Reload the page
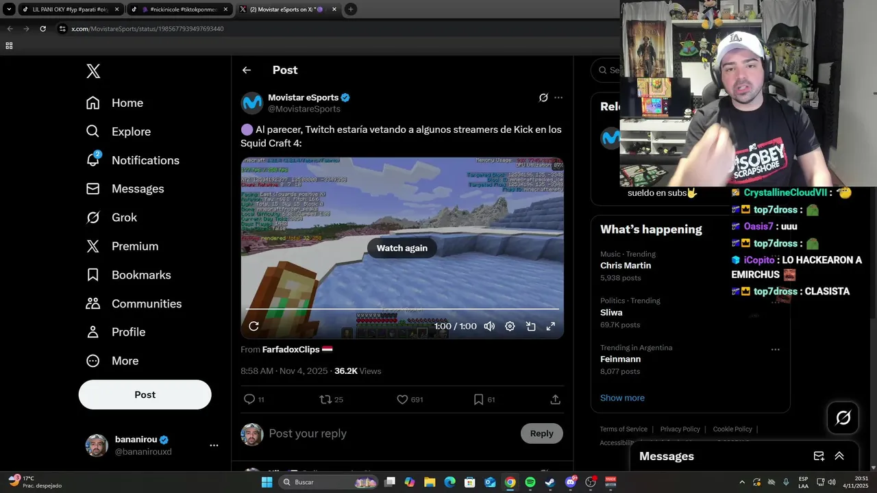The height and width of the screenshot is (493, 877). coord(42,29)
